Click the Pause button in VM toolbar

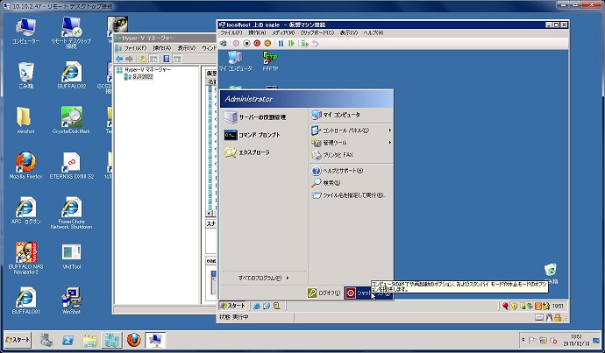pos(281,43)
